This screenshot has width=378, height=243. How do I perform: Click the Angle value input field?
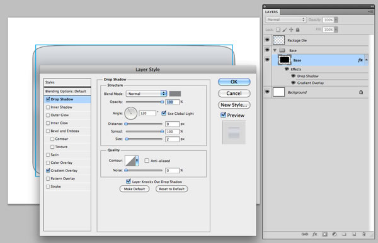147,113
